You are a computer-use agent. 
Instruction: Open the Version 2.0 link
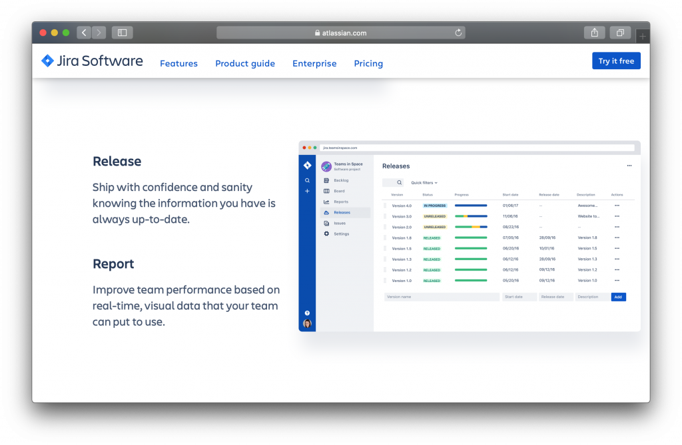click(x=402, y=227)
